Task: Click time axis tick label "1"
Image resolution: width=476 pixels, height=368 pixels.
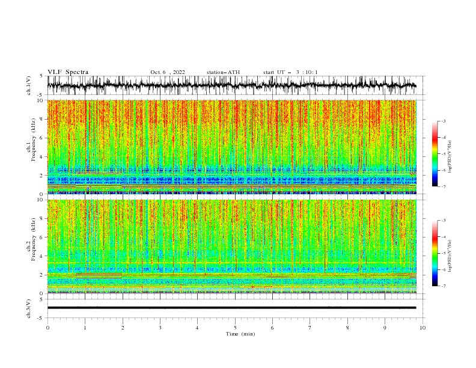Action: pos(85,328)
